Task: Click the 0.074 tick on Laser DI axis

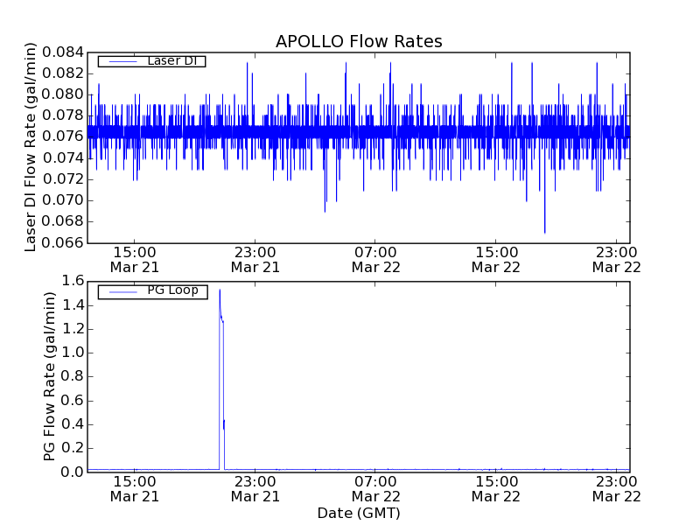Action: [x=63, y=158]
